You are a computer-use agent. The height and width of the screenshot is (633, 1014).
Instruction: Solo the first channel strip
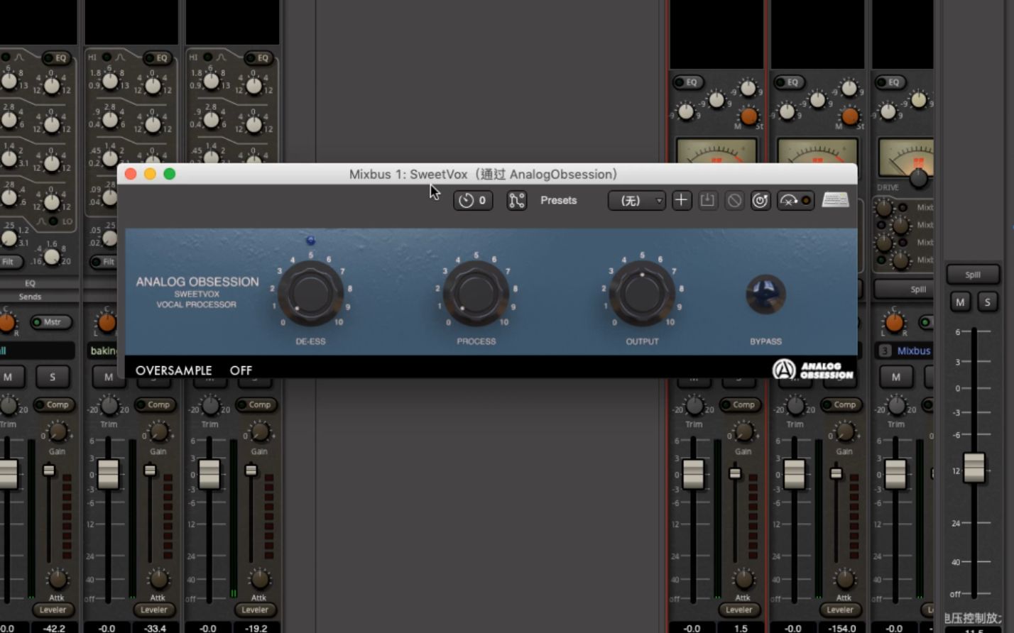(x=53, y=377)
